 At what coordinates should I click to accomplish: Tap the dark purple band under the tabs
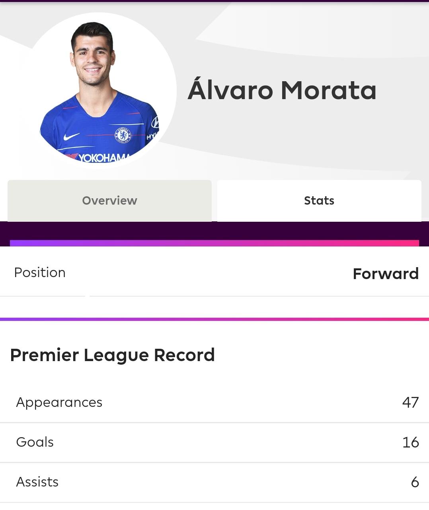point(214,231)
